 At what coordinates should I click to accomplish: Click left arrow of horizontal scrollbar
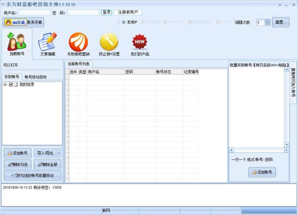click(231, 150)
